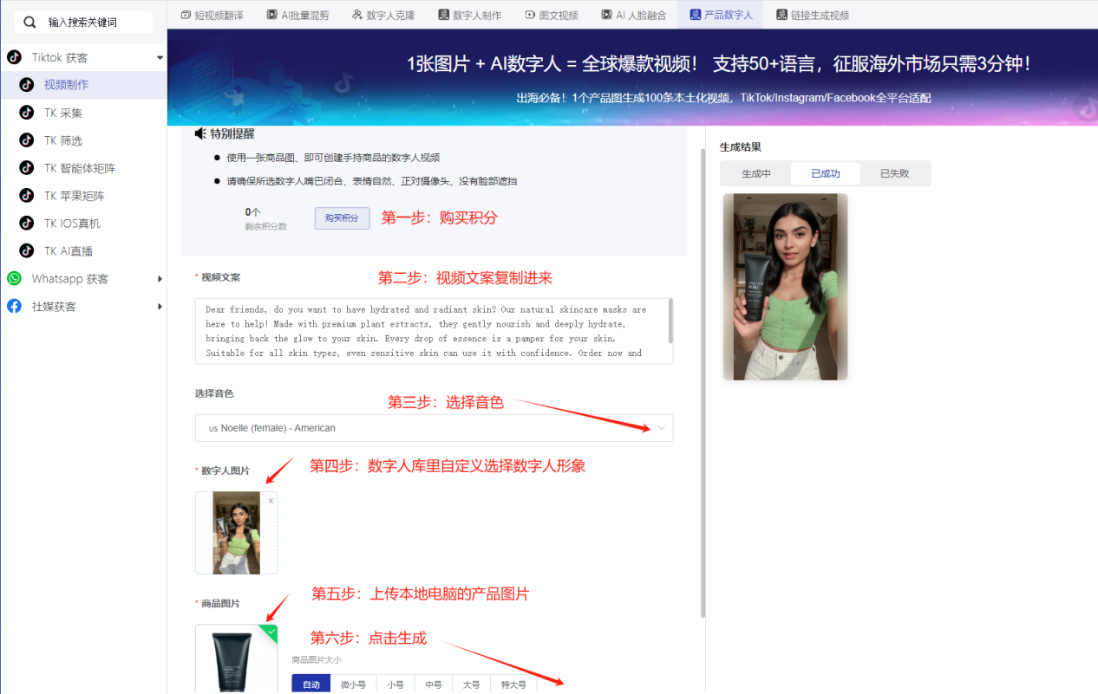The width and height of the screenshot is (1098, 694).
Task: Open the generated video result thumbnail
Action: [x=785, y=287]
